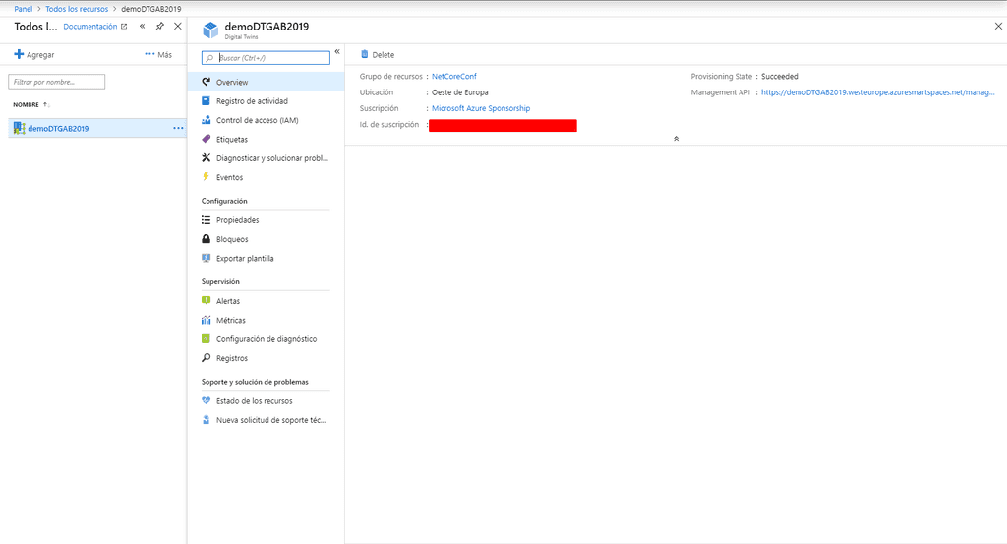Pin the Todos los recursos panel

[159, 27]
